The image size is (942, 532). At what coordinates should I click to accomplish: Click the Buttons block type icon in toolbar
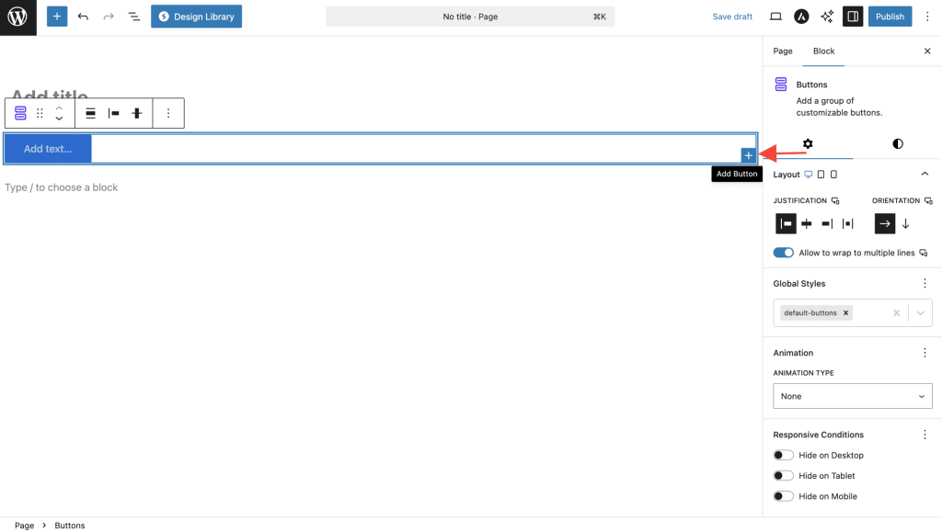pyautogui.click(x=20, y=113)
